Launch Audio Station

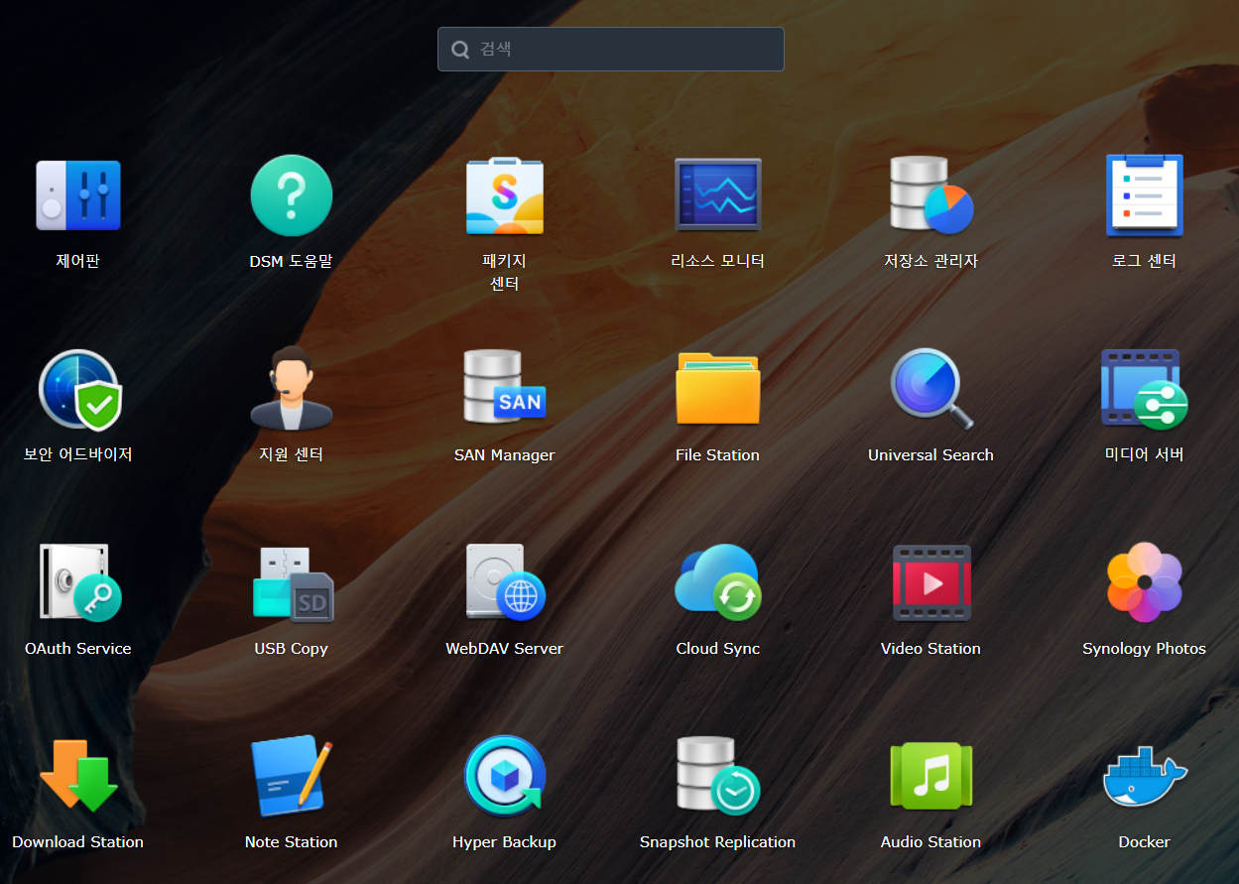coord(930,775)
